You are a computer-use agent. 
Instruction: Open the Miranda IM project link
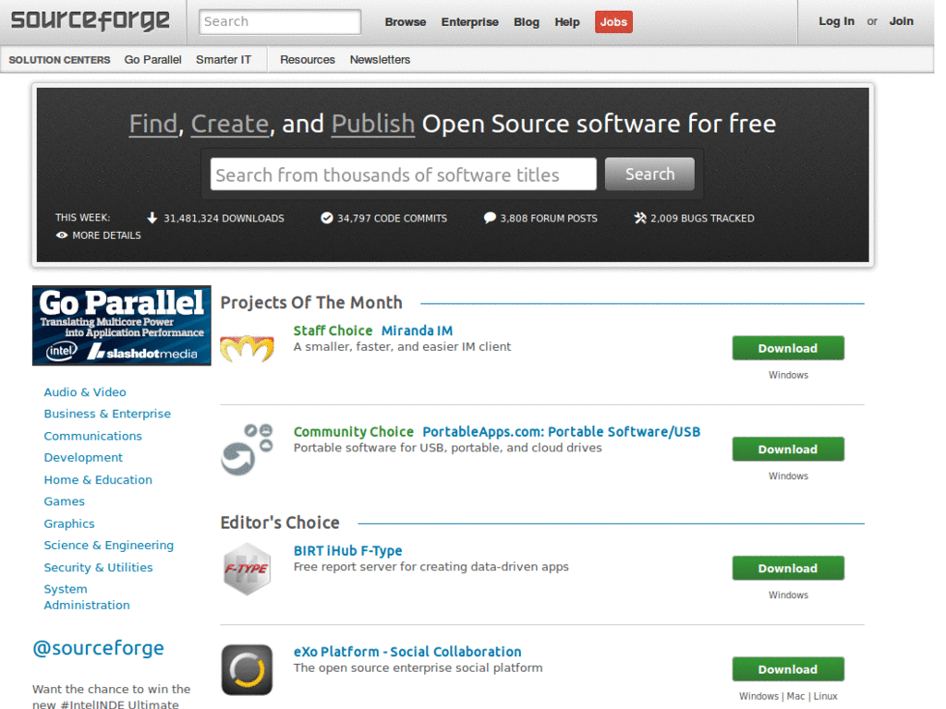pos(417,330)
